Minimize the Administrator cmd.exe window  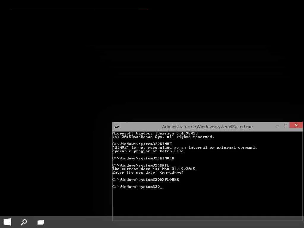tap(278, 126)
